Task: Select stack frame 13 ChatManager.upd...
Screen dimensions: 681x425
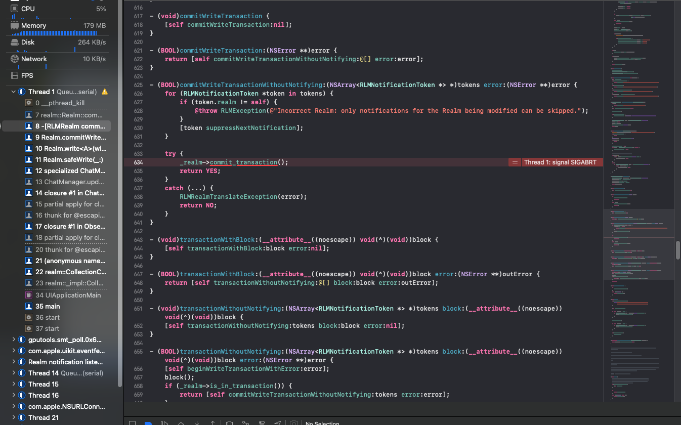Action: click(x=57, y=182)
